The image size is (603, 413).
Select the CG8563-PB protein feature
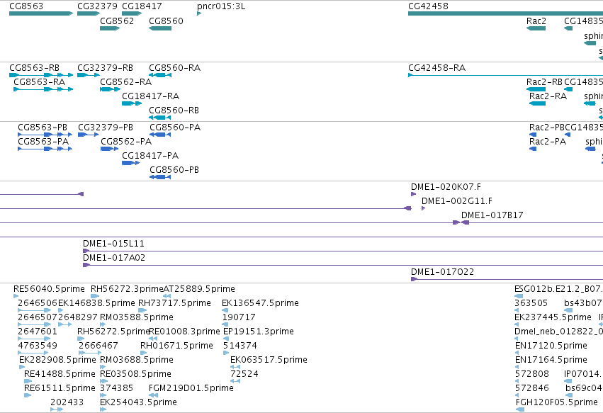coord(45,135)
